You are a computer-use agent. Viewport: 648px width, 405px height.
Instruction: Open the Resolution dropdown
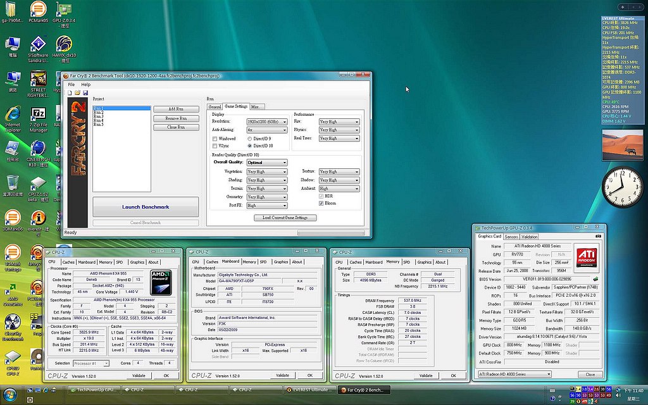(x=267, y=122)
